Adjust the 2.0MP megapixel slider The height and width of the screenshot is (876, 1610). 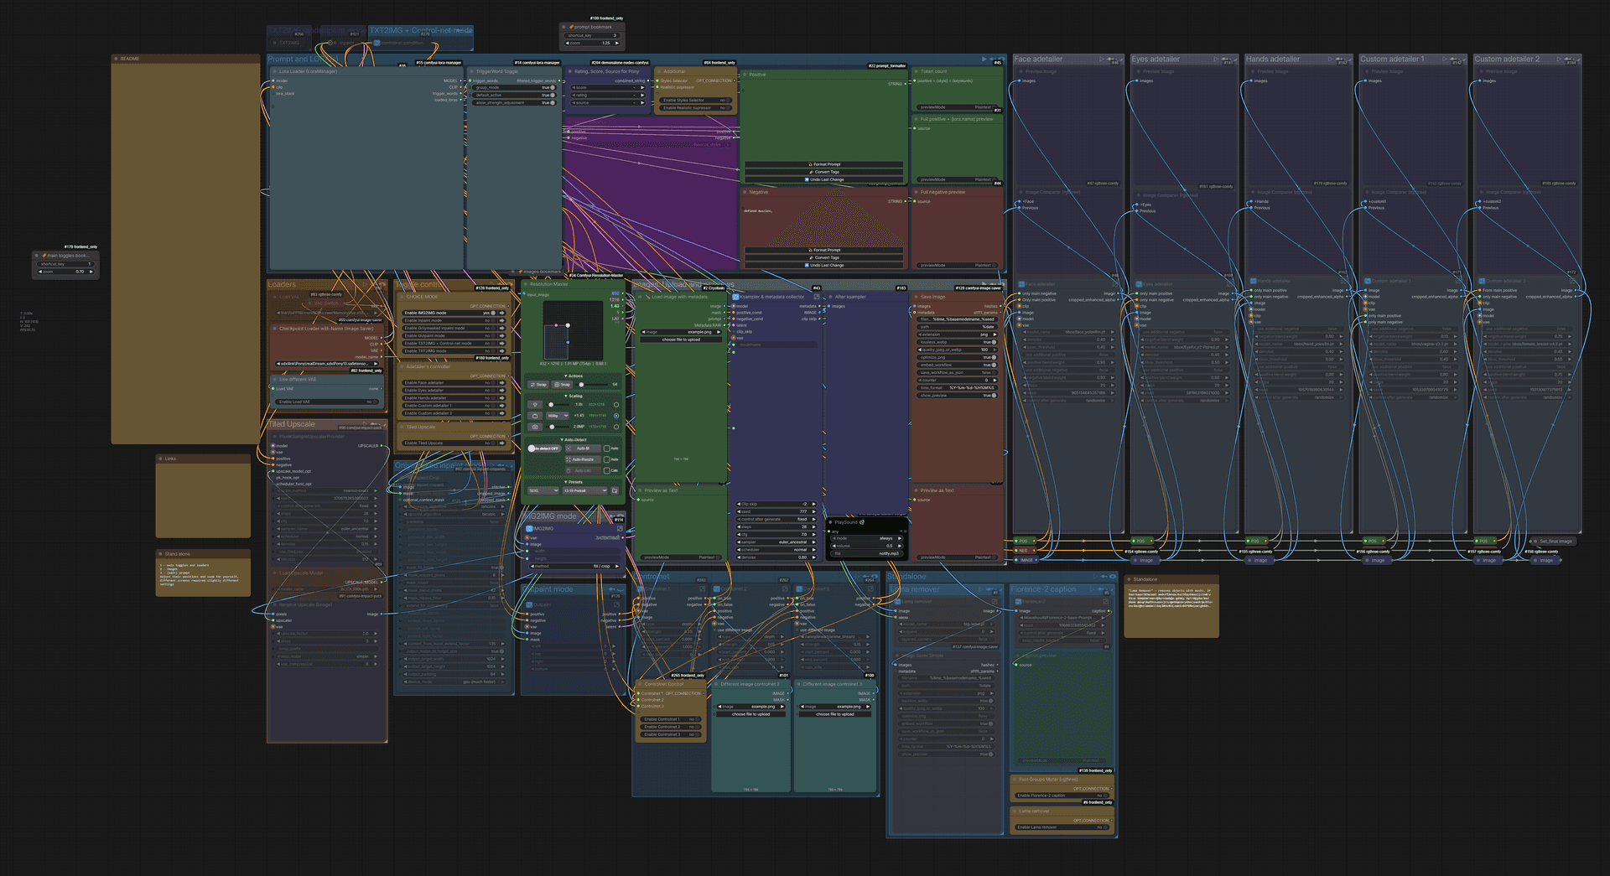[x=558, y=427]
